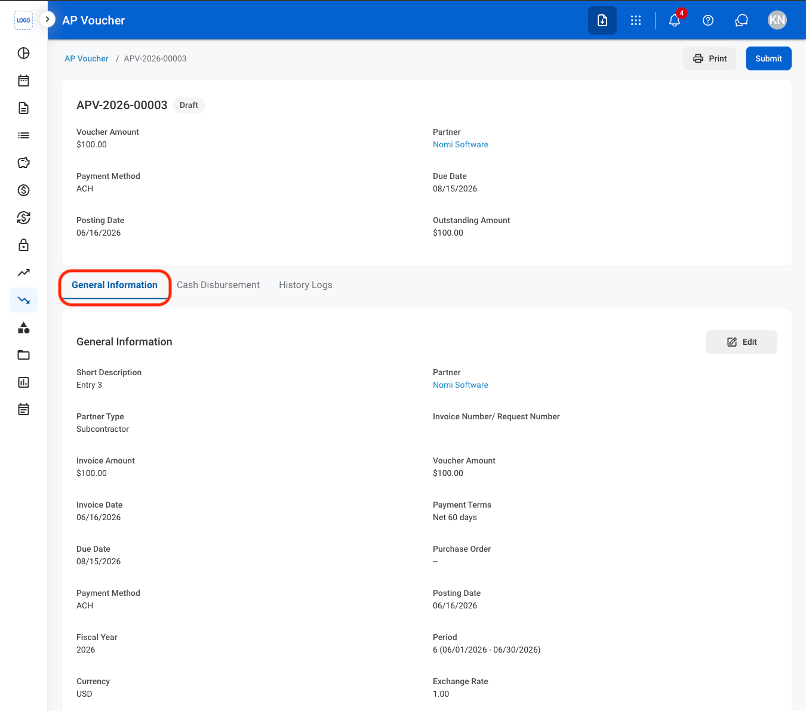Click the file download icon in header
The width and height of the screenshot is (806, 711).
(602, 20)
